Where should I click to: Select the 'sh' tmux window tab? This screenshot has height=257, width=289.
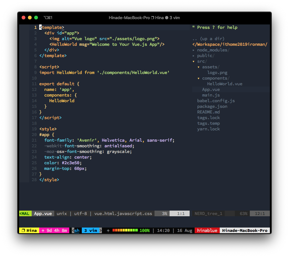[x=77, y=230]
